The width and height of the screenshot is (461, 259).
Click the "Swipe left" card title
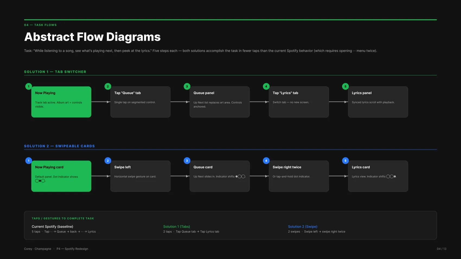(x=122, y=167)
